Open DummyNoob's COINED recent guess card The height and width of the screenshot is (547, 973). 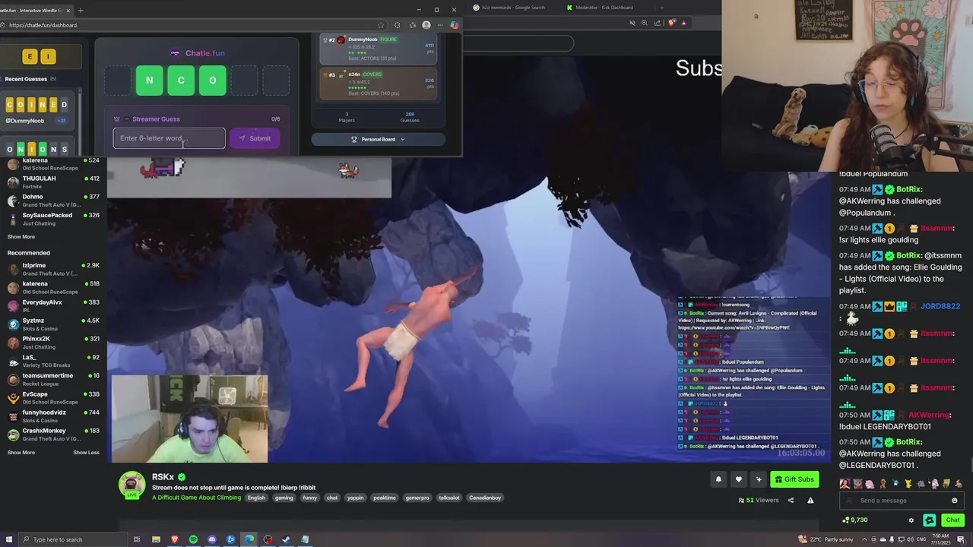37,110
